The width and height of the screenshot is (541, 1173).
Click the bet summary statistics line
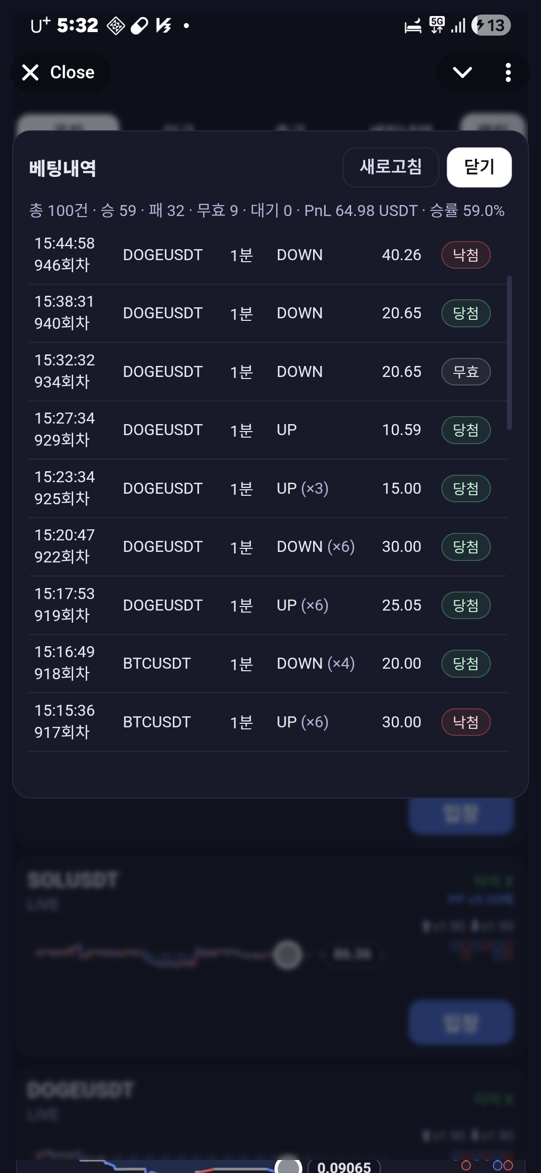click(x=266, y=211)
